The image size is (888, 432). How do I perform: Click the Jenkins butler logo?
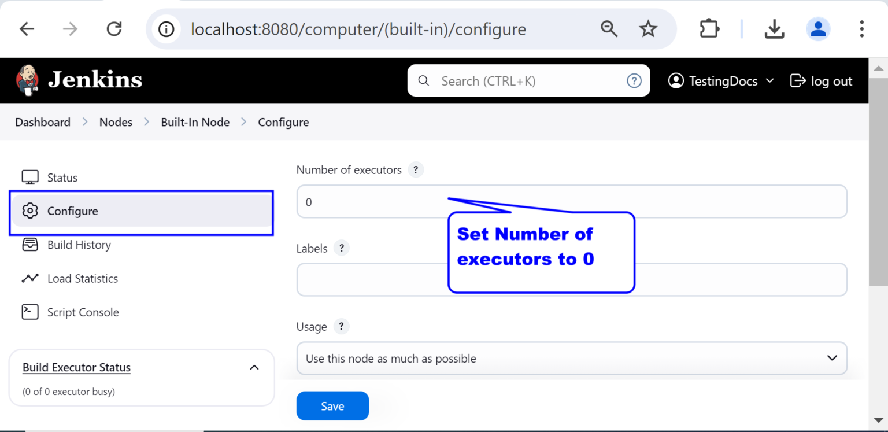(27, 80)
